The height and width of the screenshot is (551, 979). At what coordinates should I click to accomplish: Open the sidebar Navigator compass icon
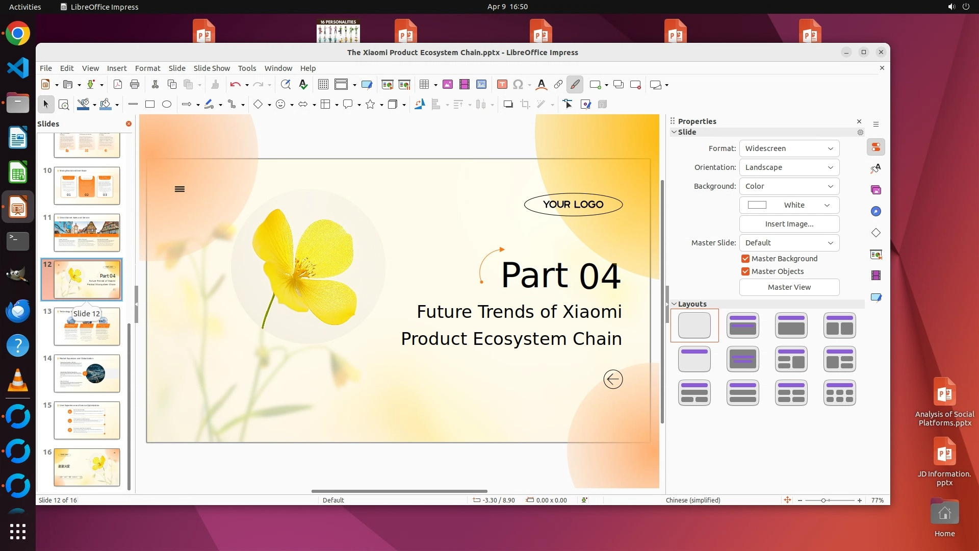[876, 212]
